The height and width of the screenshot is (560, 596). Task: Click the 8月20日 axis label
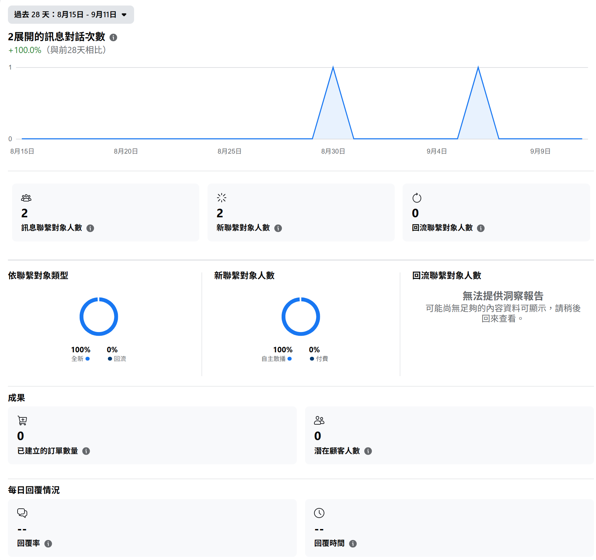coord(126,151)
